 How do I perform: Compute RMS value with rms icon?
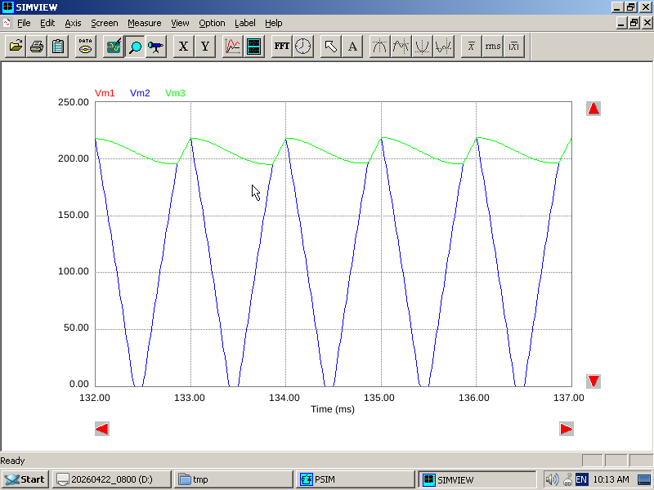[x=493, y=46]
